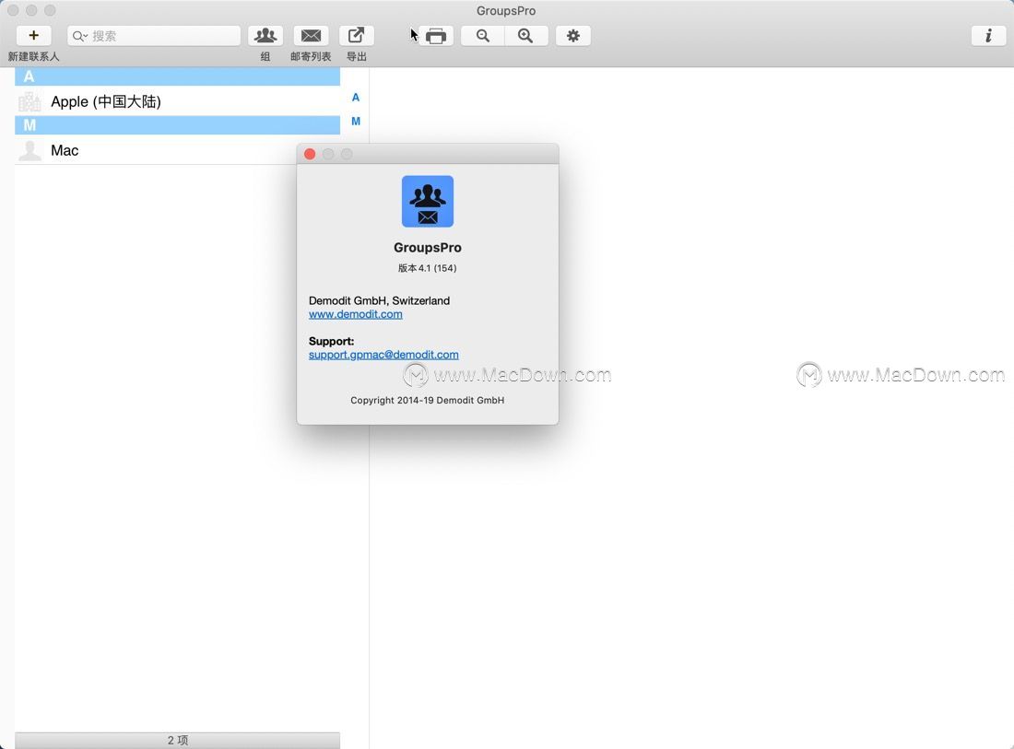Click the support.gpmac@demodit.com email link
1014x749 pixels.
383,354
